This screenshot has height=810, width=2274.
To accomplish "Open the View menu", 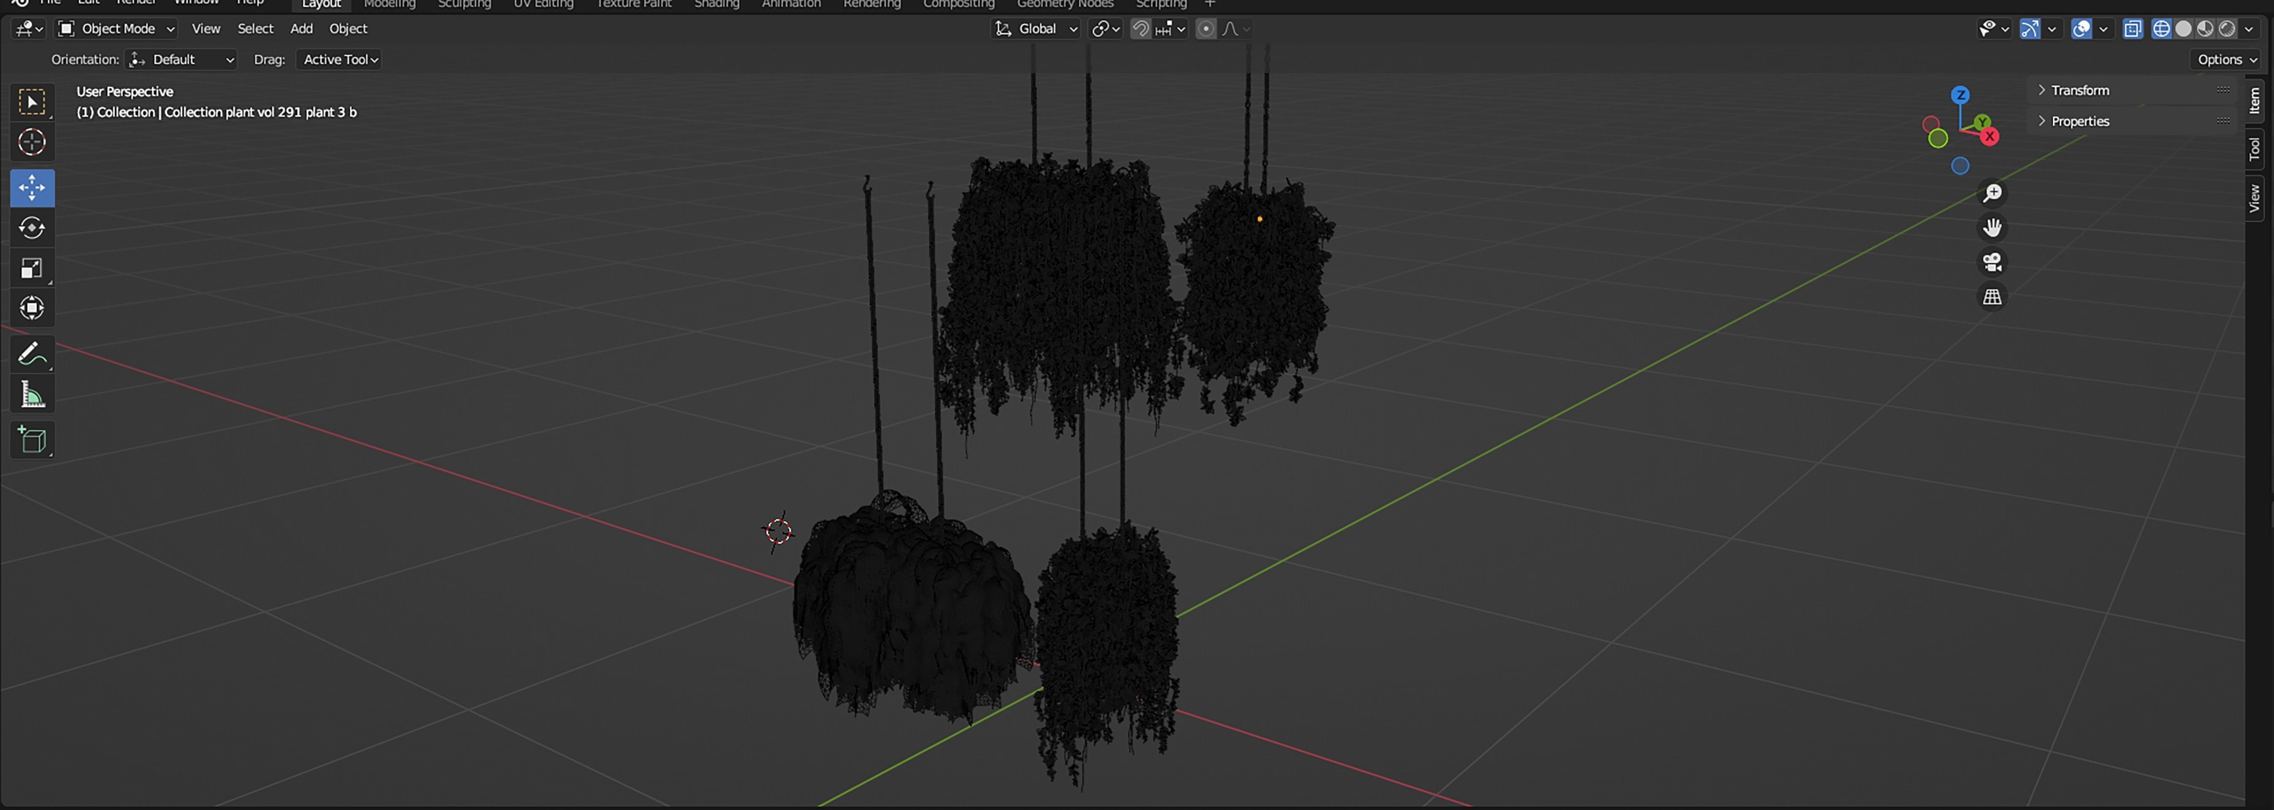I will pyautogui.click(x=206, y=29).
